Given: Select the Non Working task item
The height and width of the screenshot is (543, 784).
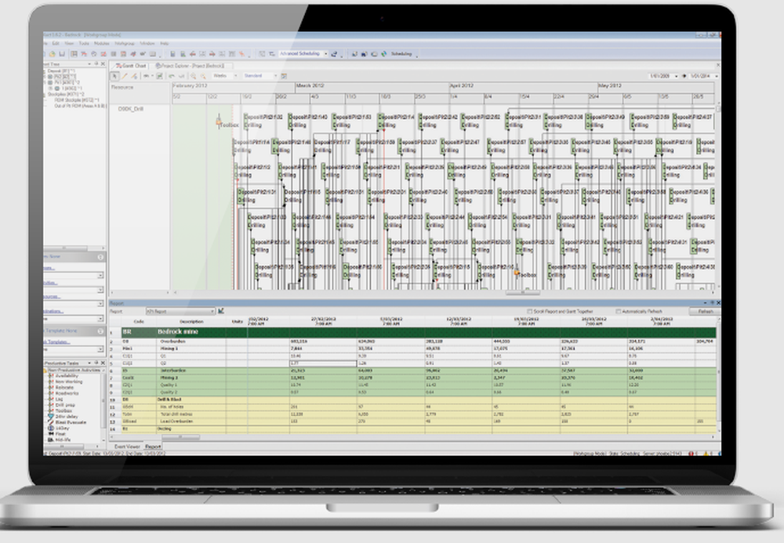Looking at the screenshot, I should [69, 382].
